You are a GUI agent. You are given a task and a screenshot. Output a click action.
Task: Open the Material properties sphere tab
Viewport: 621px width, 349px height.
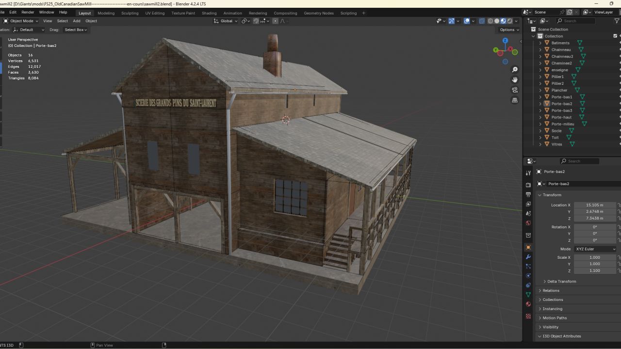click(528, 304)
